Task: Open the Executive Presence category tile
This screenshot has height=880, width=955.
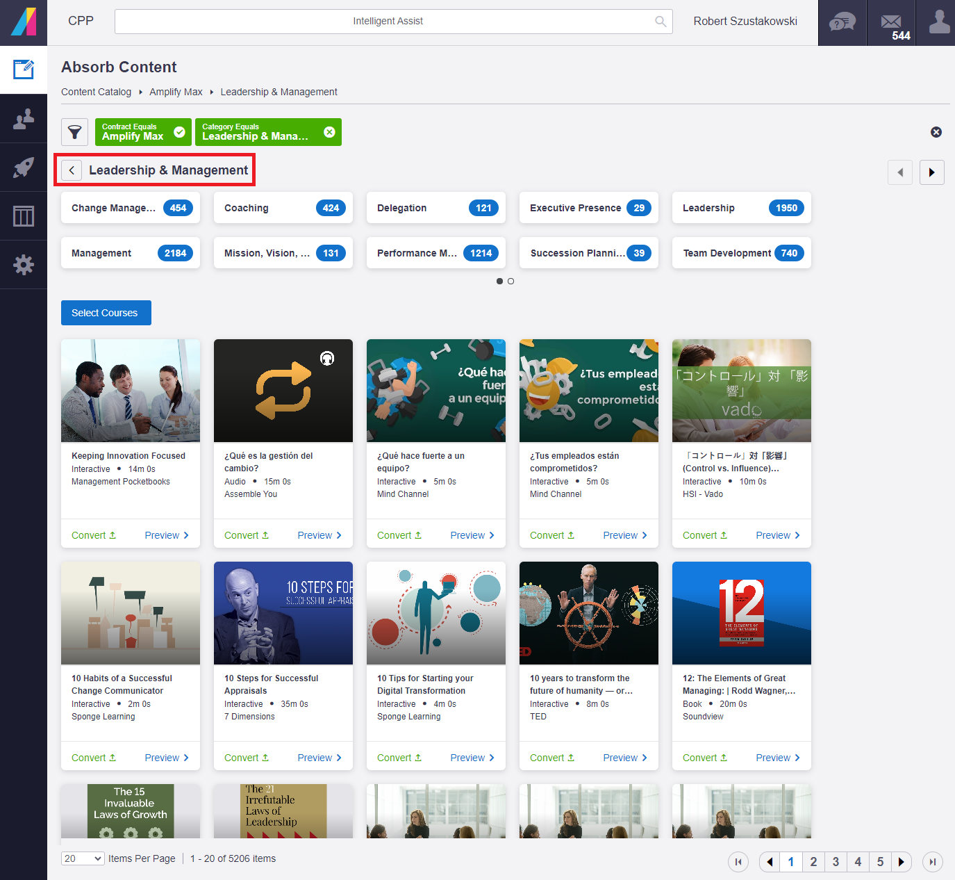Action: tap(589, 208)
